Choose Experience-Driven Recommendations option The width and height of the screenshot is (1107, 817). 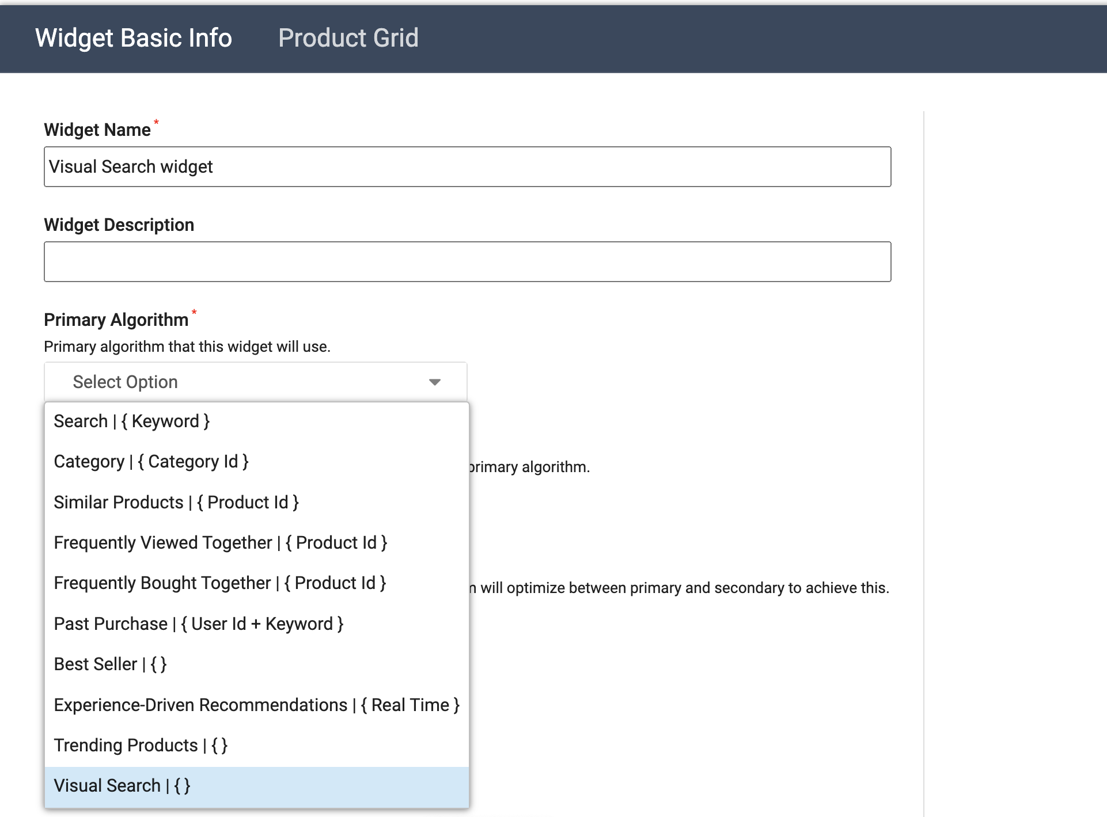coord(256,705)
